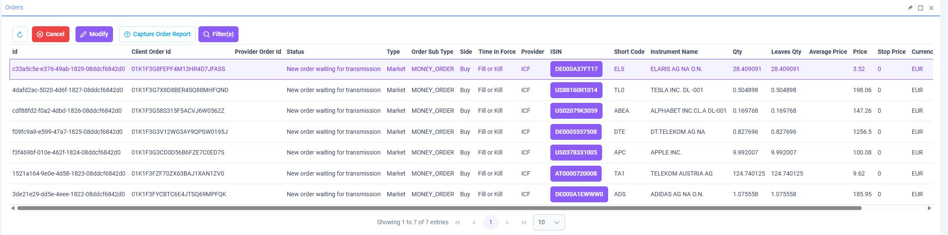Sort by Order Sub Type column
The width and height of the screenshot is (948, 235).
coord(432,52)
